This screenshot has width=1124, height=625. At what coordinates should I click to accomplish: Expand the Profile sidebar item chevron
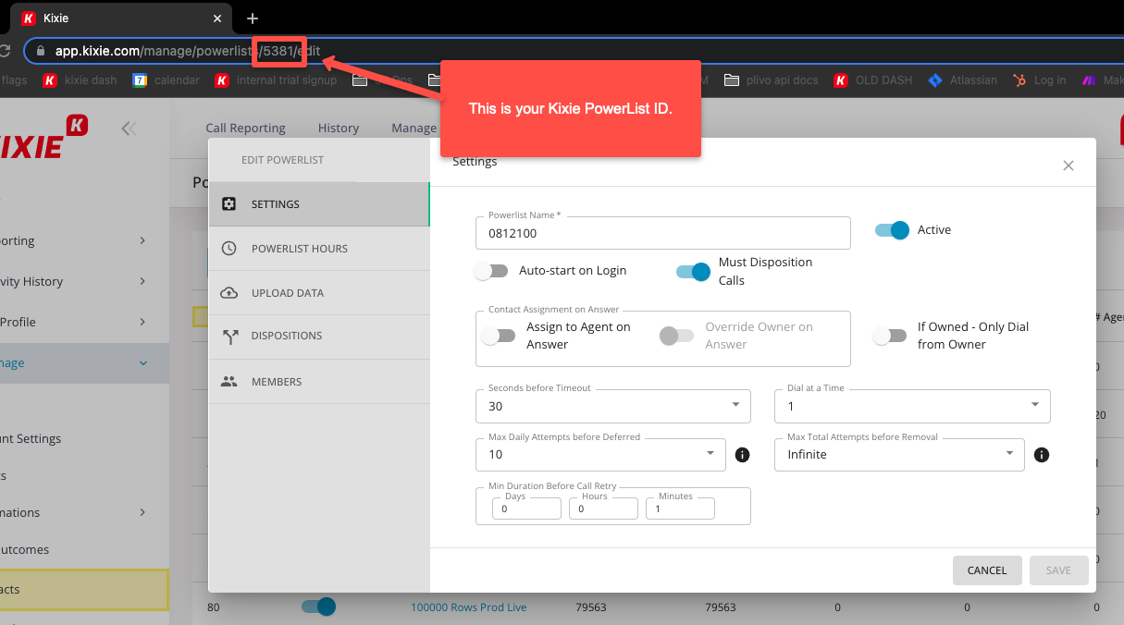142,322
